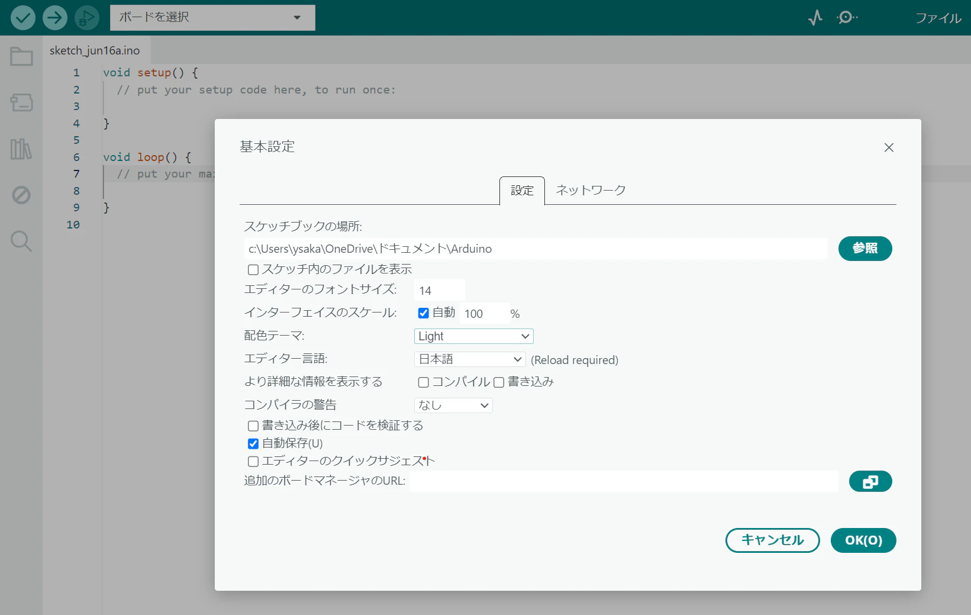Open the Library Manager sidebar panel

tap(21, 149)
